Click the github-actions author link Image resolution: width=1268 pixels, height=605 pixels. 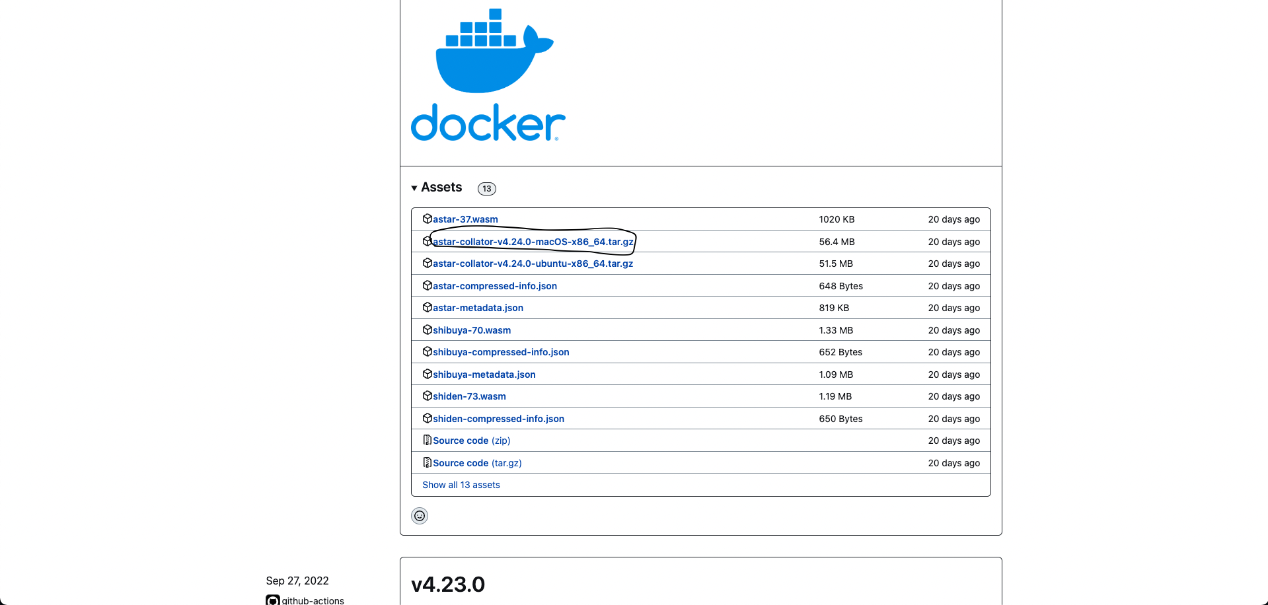pos(313,600)
